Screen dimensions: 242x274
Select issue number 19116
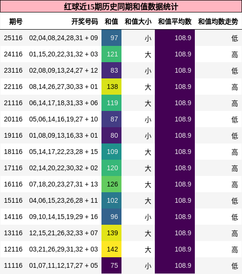[13, 135]
